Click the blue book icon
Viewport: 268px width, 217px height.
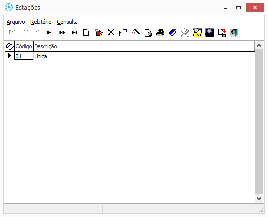tap(173, 32)
